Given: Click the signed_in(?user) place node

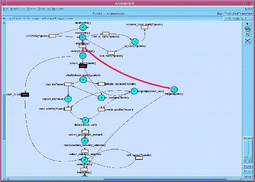Looking at the screenshot, I should (x=68, y=99).
